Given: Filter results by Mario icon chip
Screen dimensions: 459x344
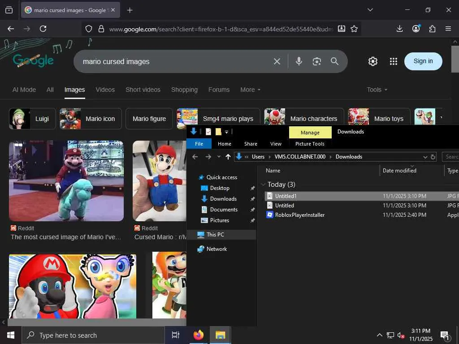Looking at the screenshot, I should click(91, 119).
